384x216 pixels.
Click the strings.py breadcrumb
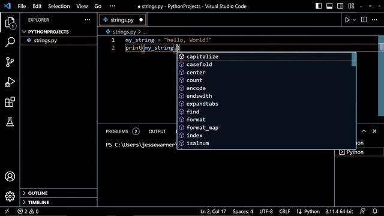(124, 32)
